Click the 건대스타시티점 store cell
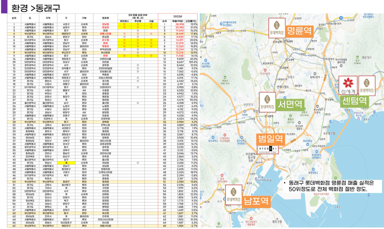384x229 pixels. pos(105,219)
